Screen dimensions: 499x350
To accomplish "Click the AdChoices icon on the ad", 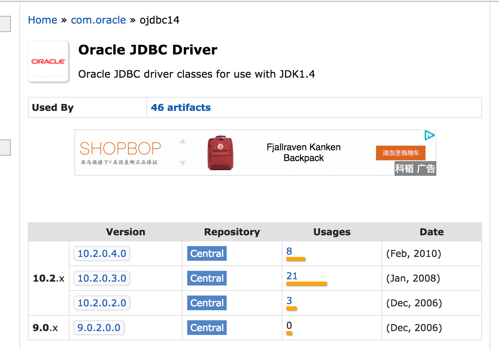I will tap(430, 135).
